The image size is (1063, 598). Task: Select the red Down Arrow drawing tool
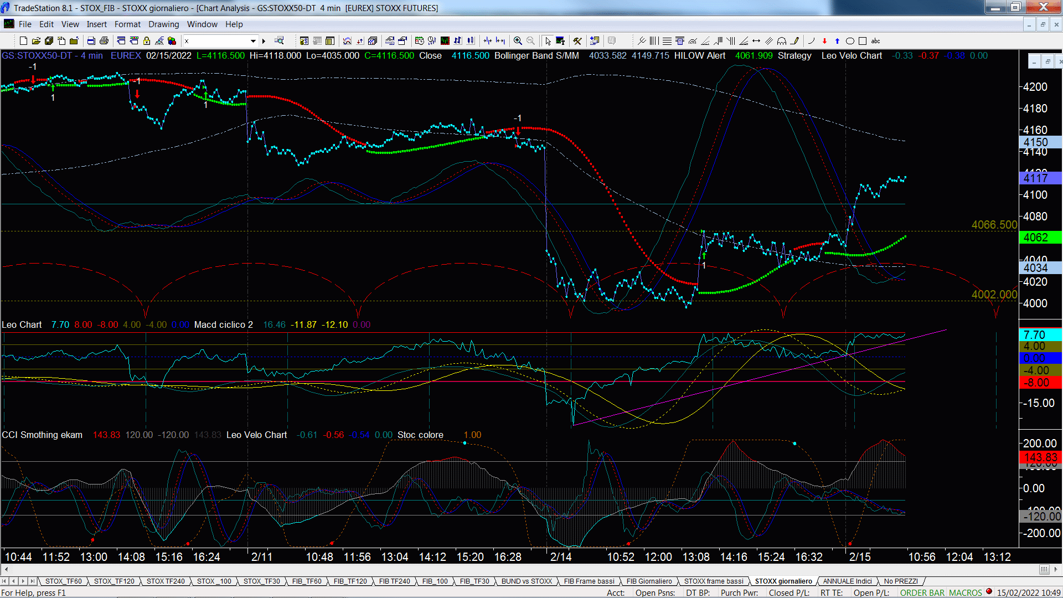pyautogui.click(x=824, y=41)
